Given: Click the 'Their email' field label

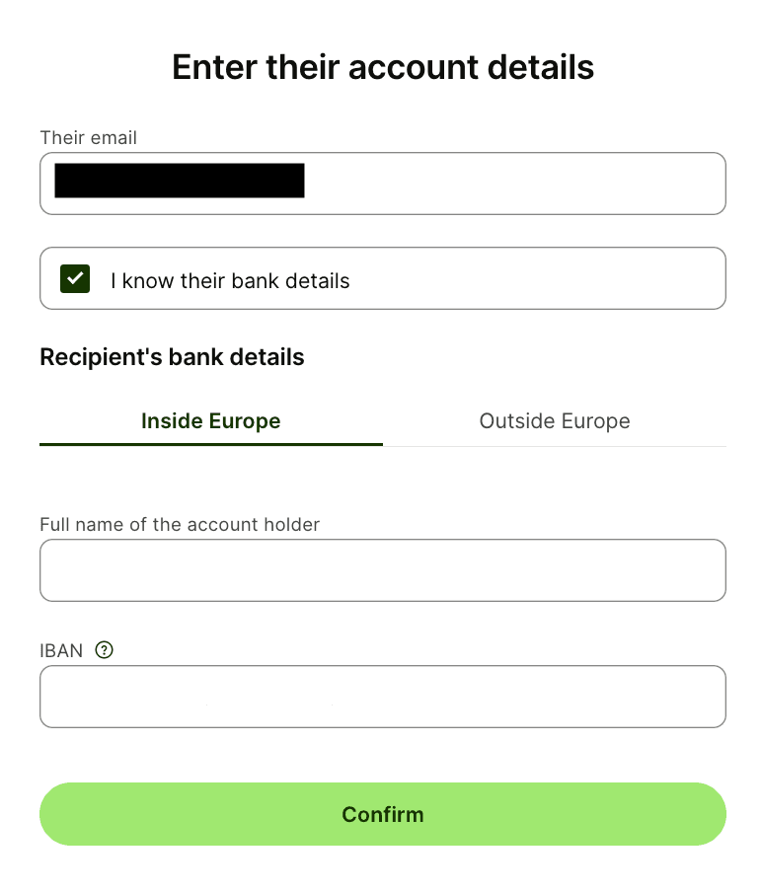Looking at the screenshot, I should click(x=88, y=138).
